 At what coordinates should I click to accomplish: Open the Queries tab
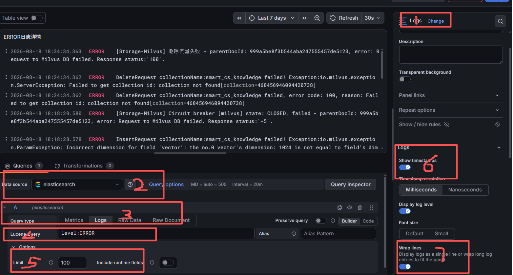(24, 166)
